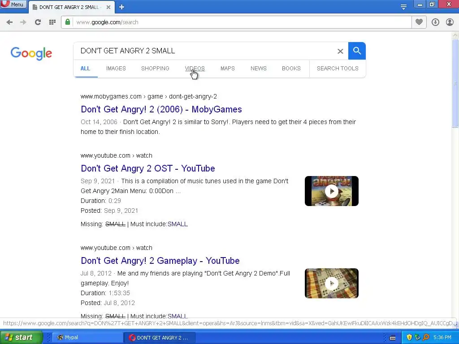The image size is (459, 344).
Task: Click the 'Duration: 1:53:35' text
Action: [x=105, y=293]
